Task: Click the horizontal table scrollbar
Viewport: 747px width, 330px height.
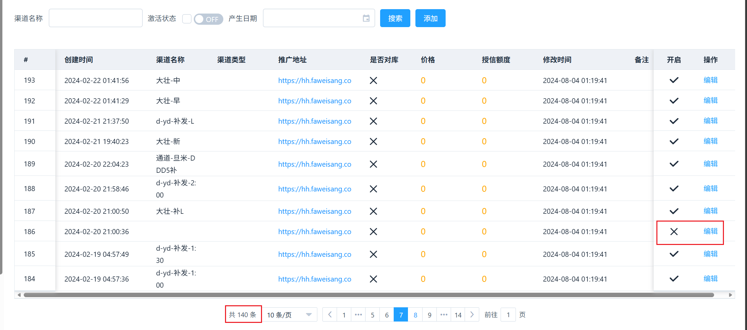Action: click(x=369, y=295)
